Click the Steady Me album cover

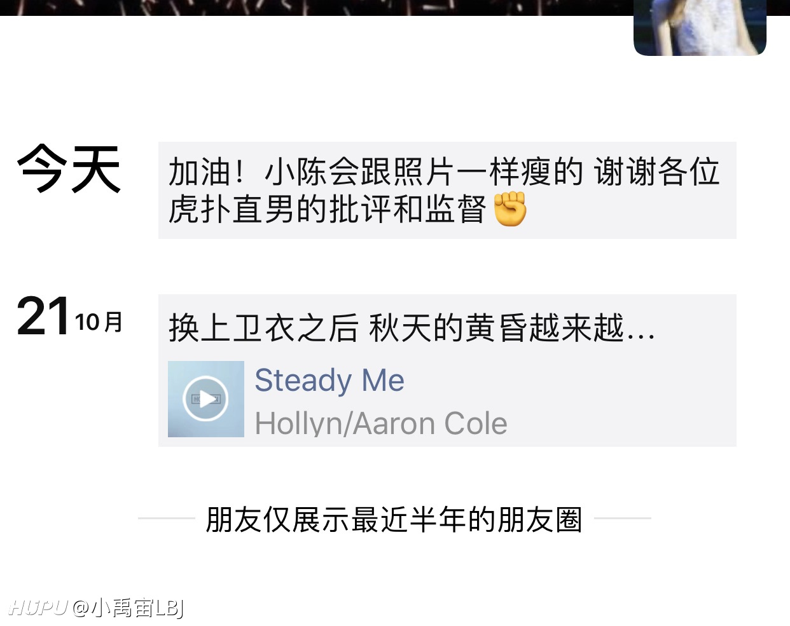coord(205,399)
